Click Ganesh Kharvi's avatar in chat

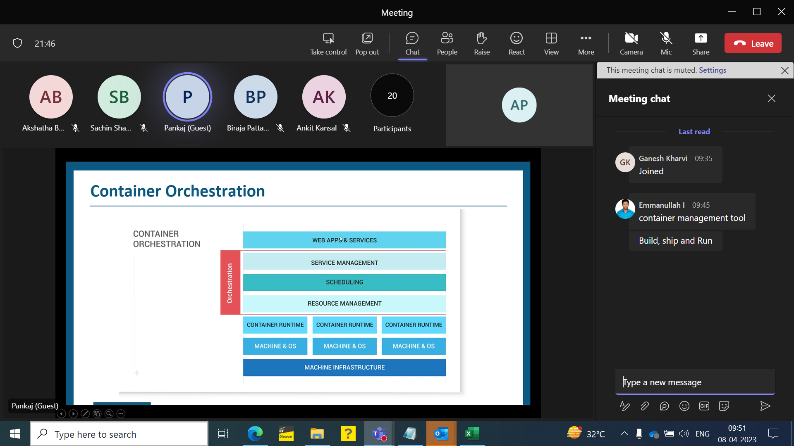(x=625, y=162)
